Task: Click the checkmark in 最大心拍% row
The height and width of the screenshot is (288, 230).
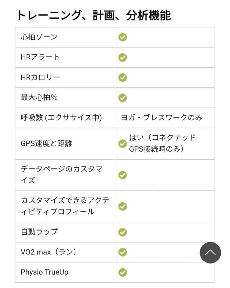Action: pos(123,98)
